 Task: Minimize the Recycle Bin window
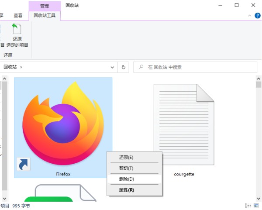pos(221,5)
